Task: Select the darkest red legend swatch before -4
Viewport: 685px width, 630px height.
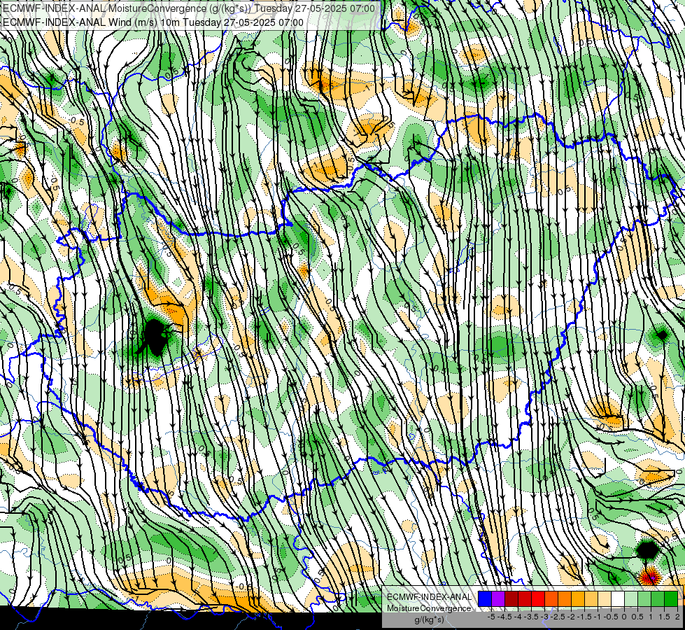Action: (x=511, y=599)
